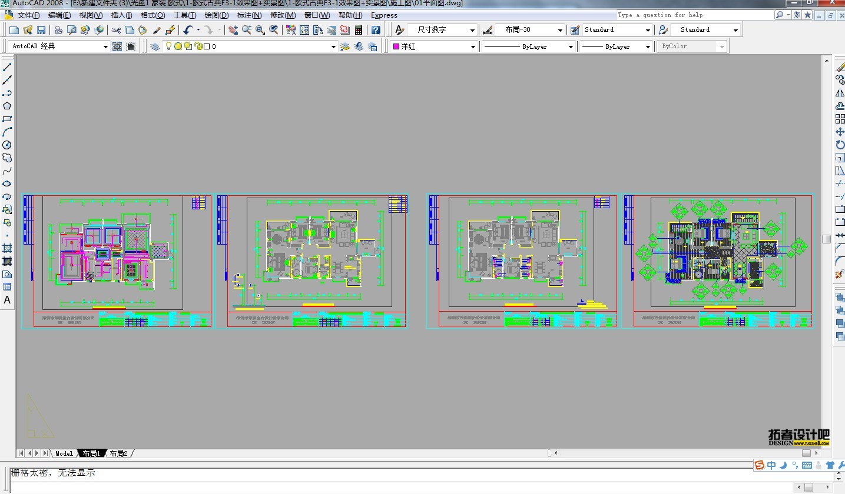Activate Zoom Realtime tool
Screen dimensions: 845x494
click(x=246, y=29)
